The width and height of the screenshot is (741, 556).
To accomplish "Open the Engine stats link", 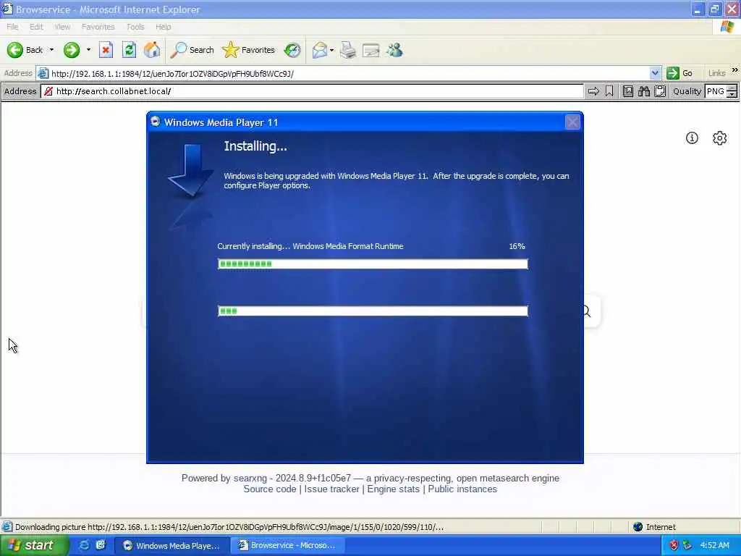I will click(x=393, y=489).
